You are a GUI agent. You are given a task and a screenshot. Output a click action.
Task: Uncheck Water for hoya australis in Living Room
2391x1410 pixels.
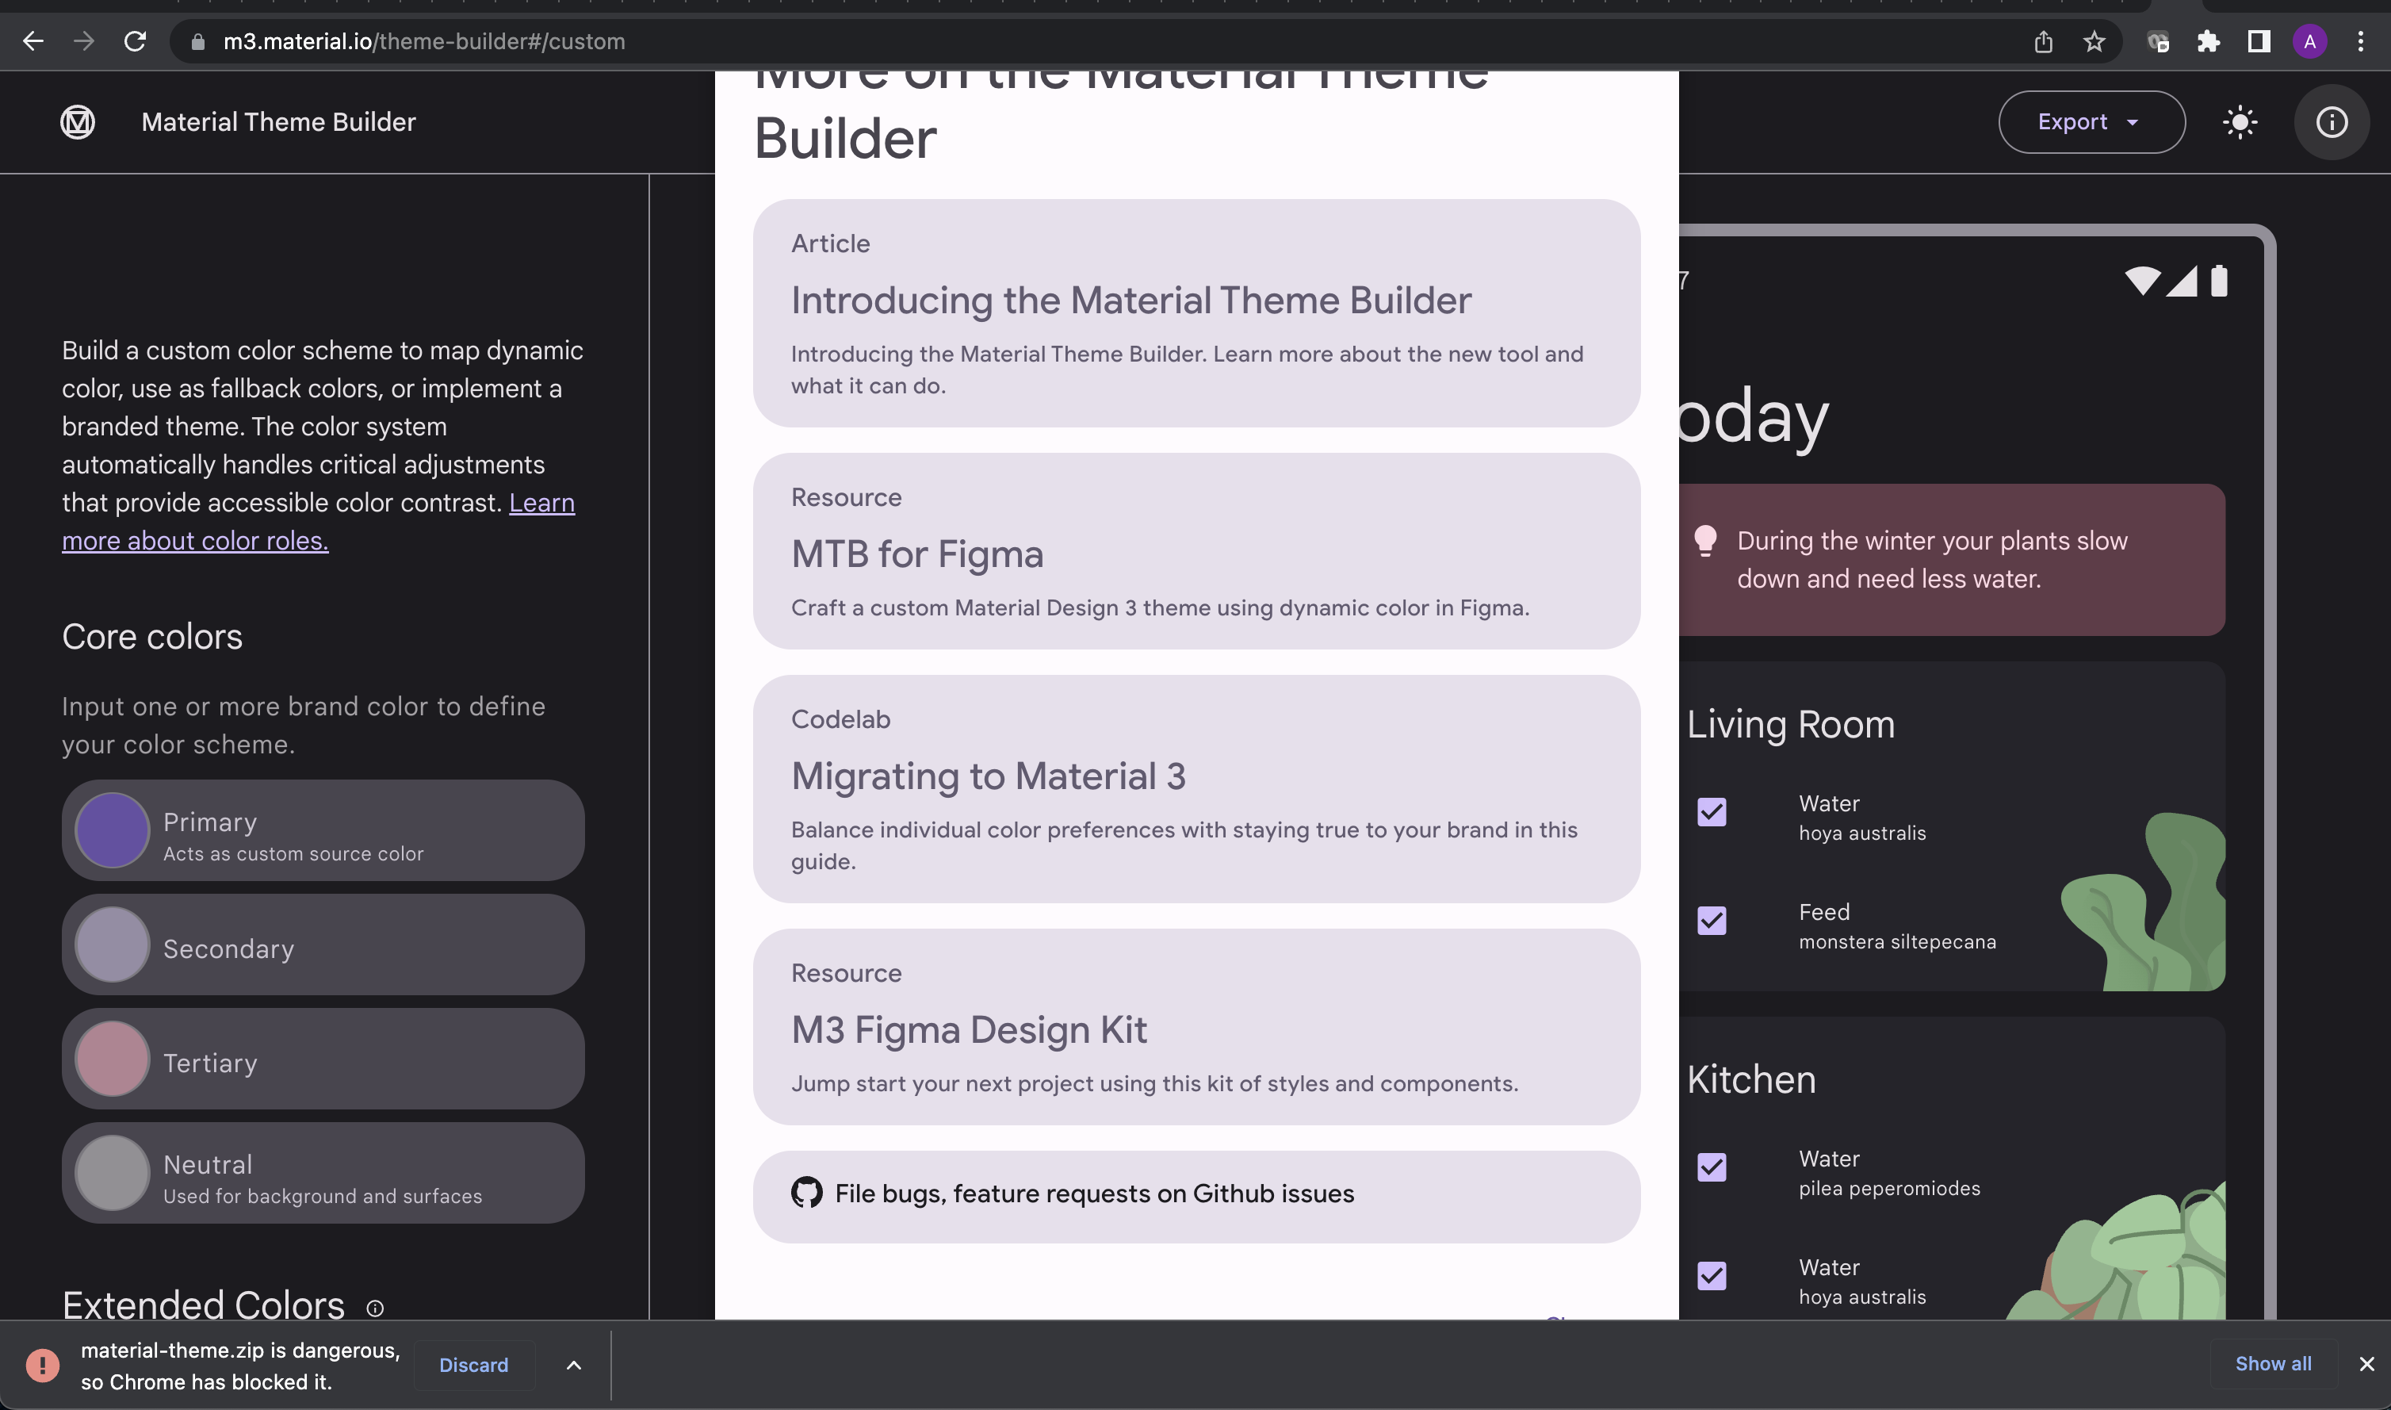coord(1712,812)
